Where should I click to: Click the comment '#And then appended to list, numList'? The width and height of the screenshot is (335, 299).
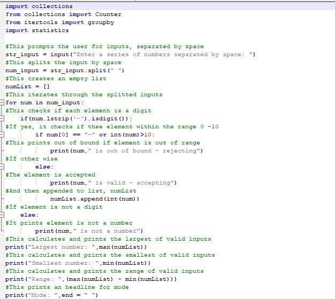71,191
